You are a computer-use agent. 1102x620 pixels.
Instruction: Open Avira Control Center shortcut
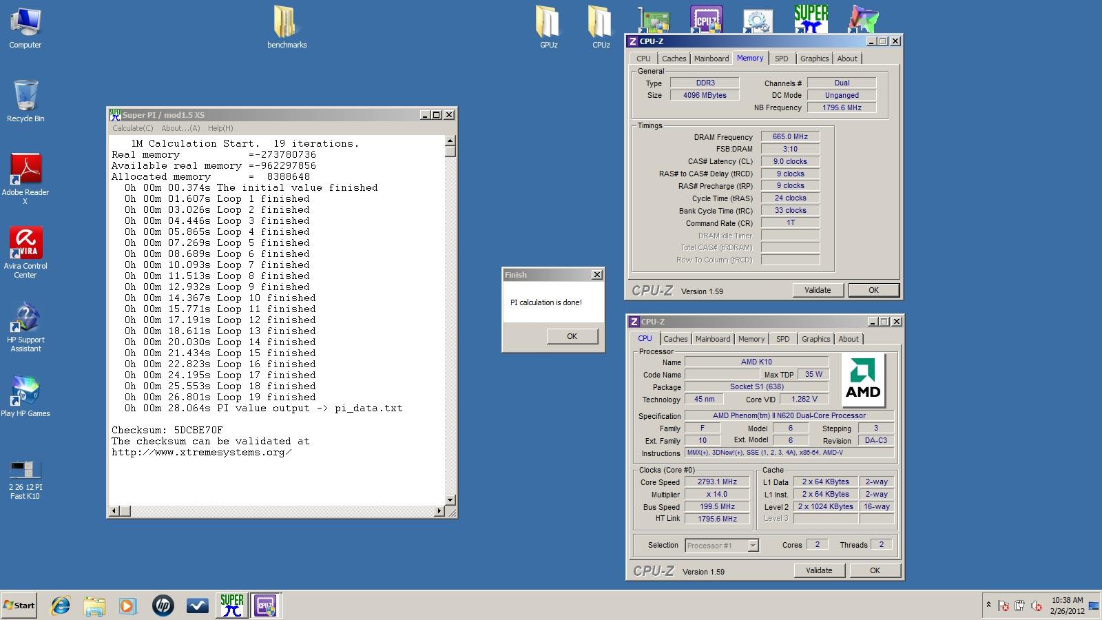coord(25,253)
